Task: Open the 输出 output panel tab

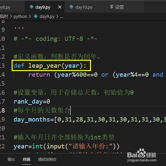Action: coord(11,159)
